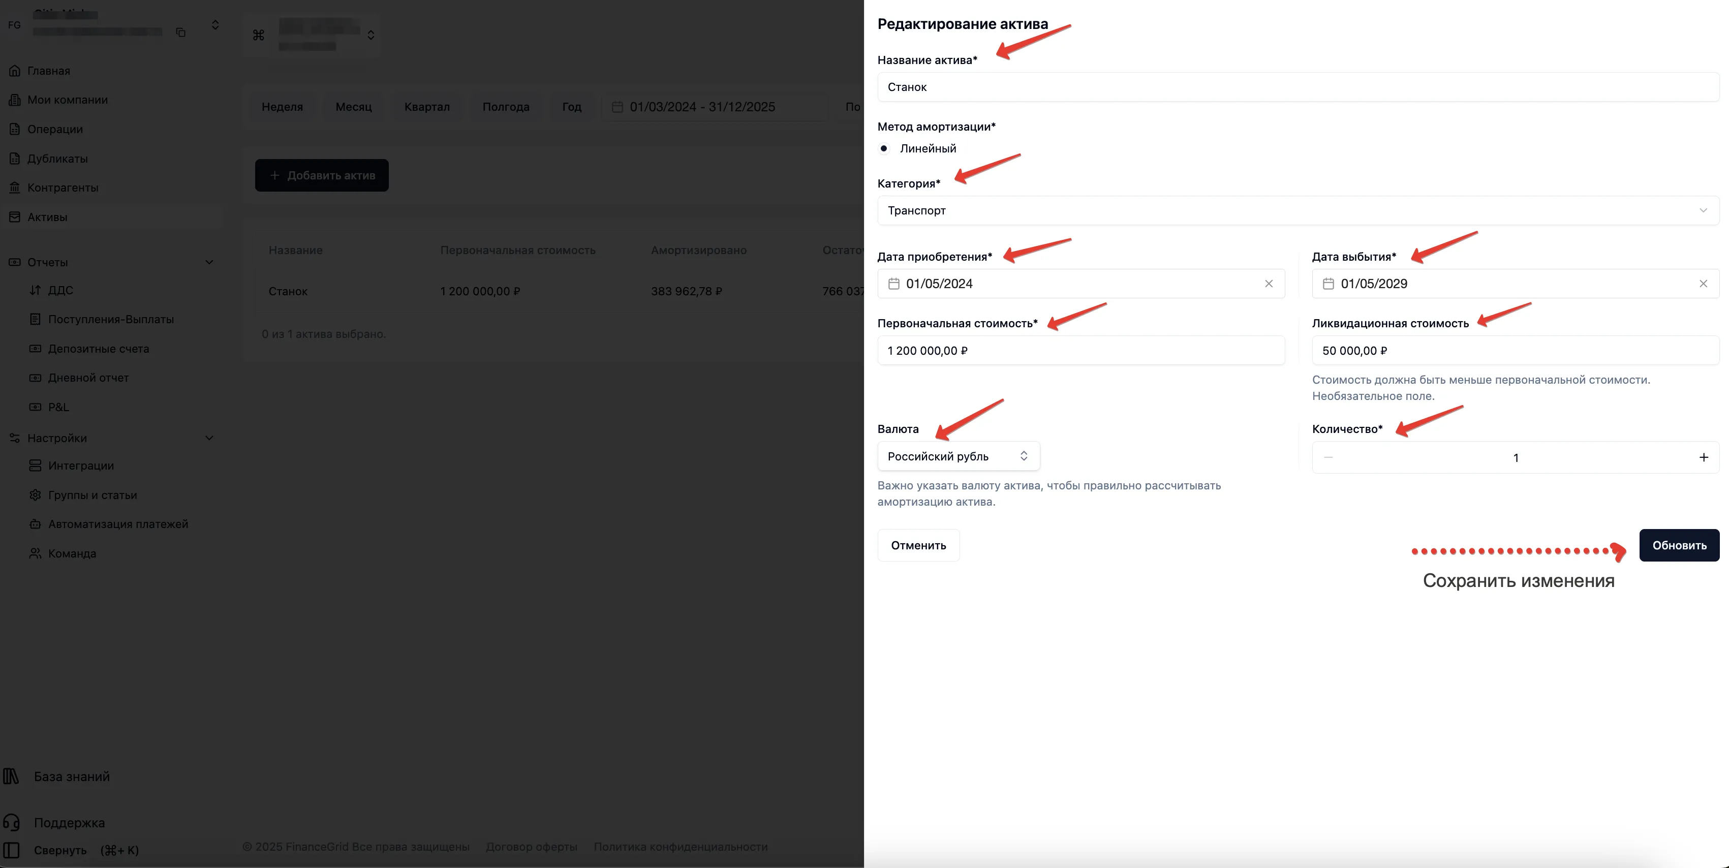The height and width of the screenshot is (868, 1729).
Task: Open the Главная home page
Action: 48,71
